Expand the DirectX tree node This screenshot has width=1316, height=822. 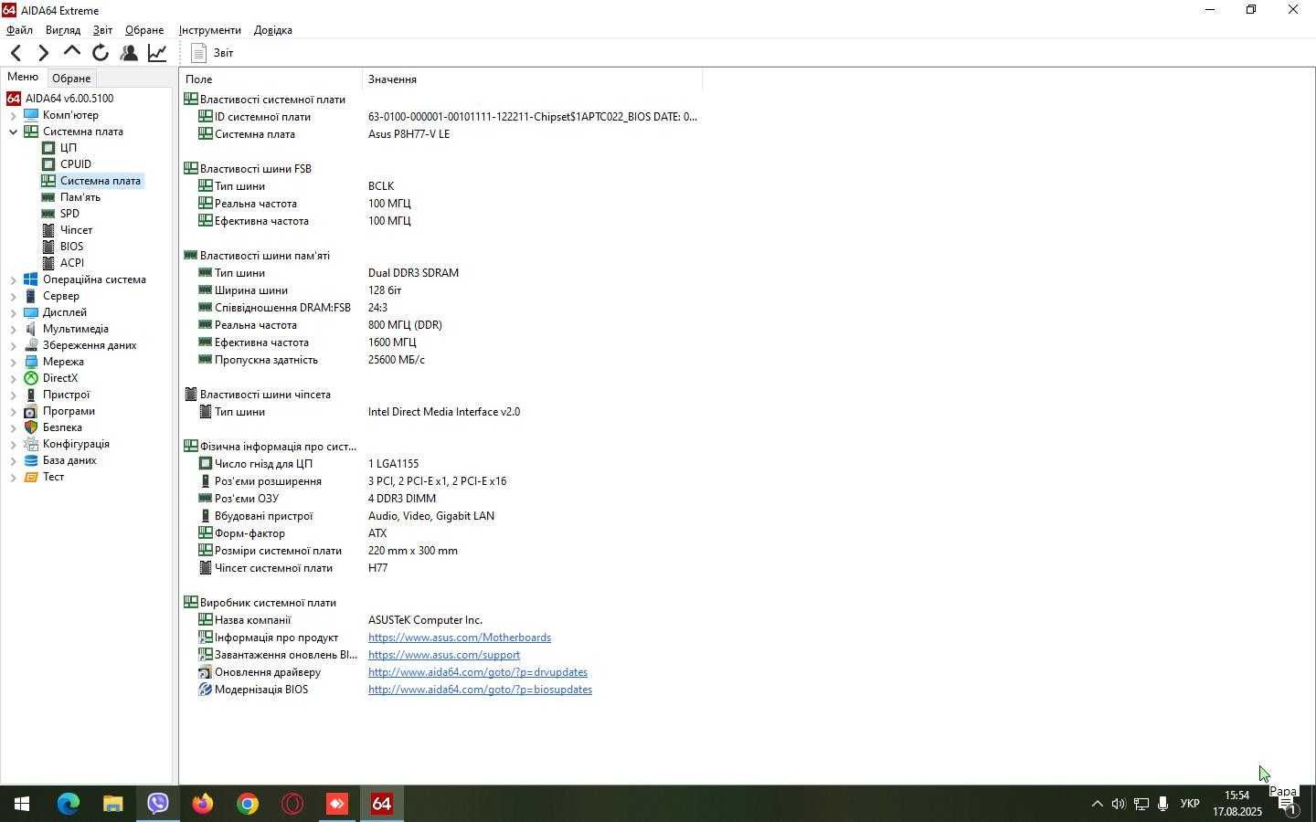click(x=13, y=378)
